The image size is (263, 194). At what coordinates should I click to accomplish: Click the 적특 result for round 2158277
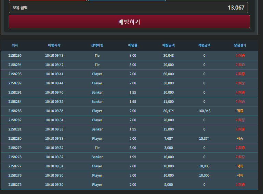(x=240, y=166)
